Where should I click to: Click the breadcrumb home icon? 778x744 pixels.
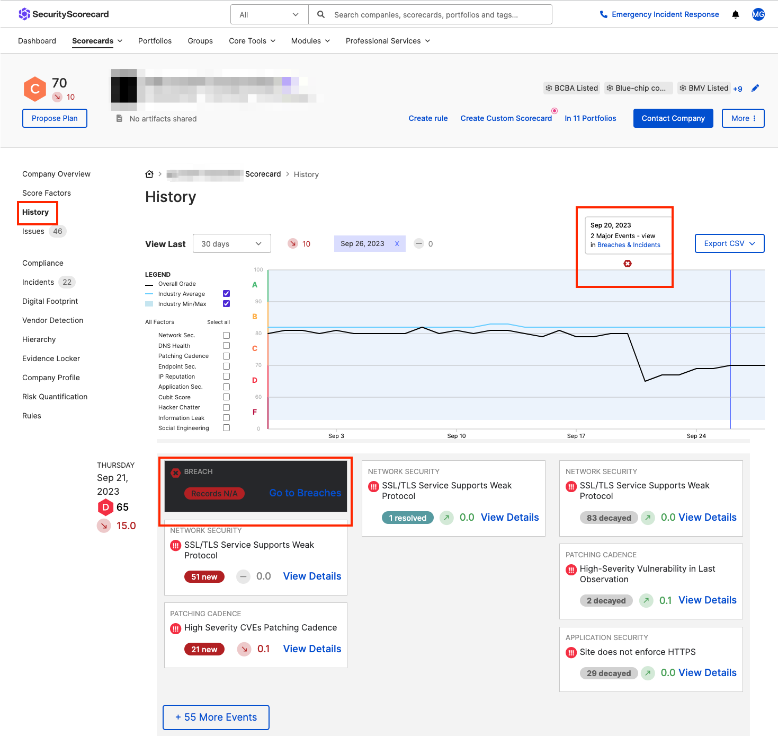[x=149, y=174]
